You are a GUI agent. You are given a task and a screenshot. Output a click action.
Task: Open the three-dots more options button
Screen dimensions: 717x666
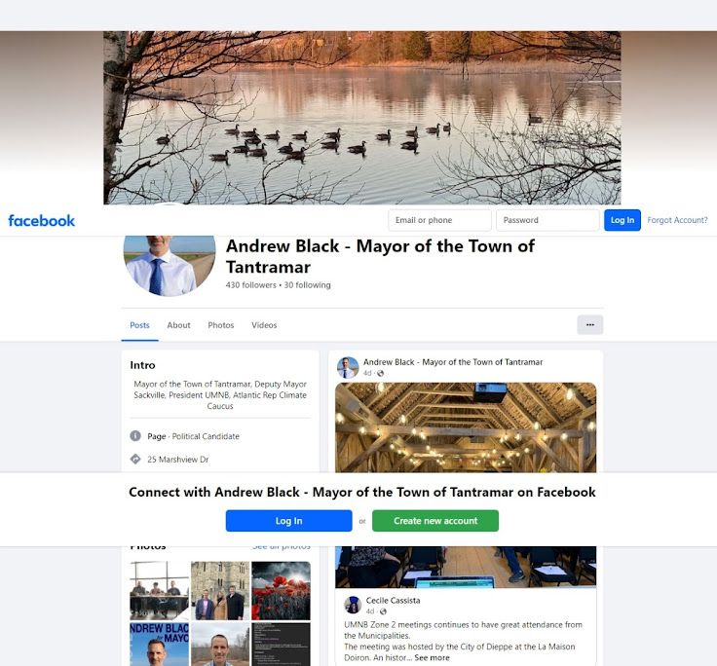point(590,325)
